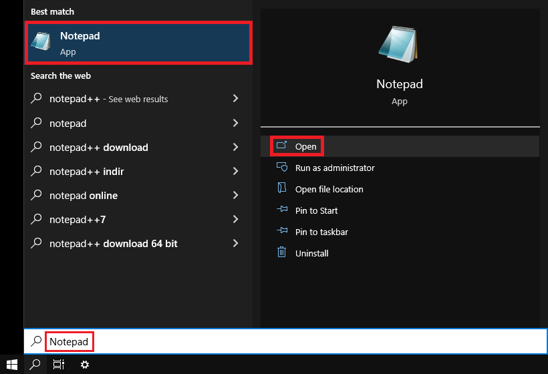Screen dimensions: 548x374
Task: Choose Uninstall for Notepad
Action: [400, 253]
